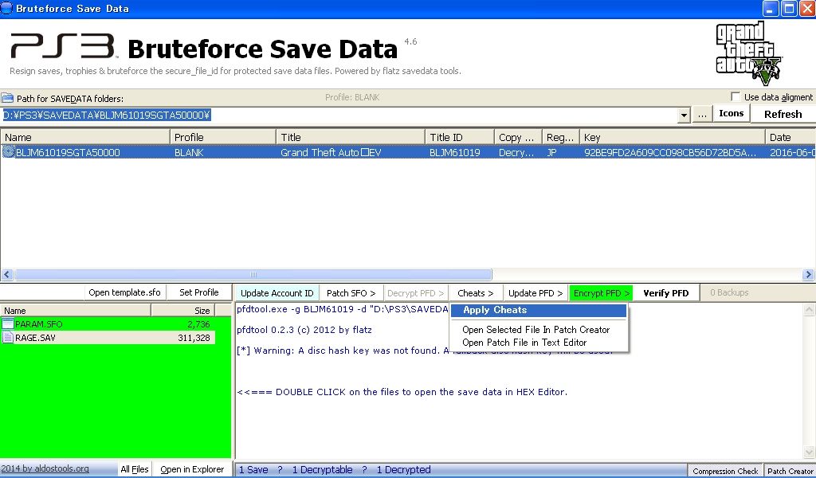Click the log pane scroll up arrow
This screenshot has width=816, height=478.
coord(810,311)
